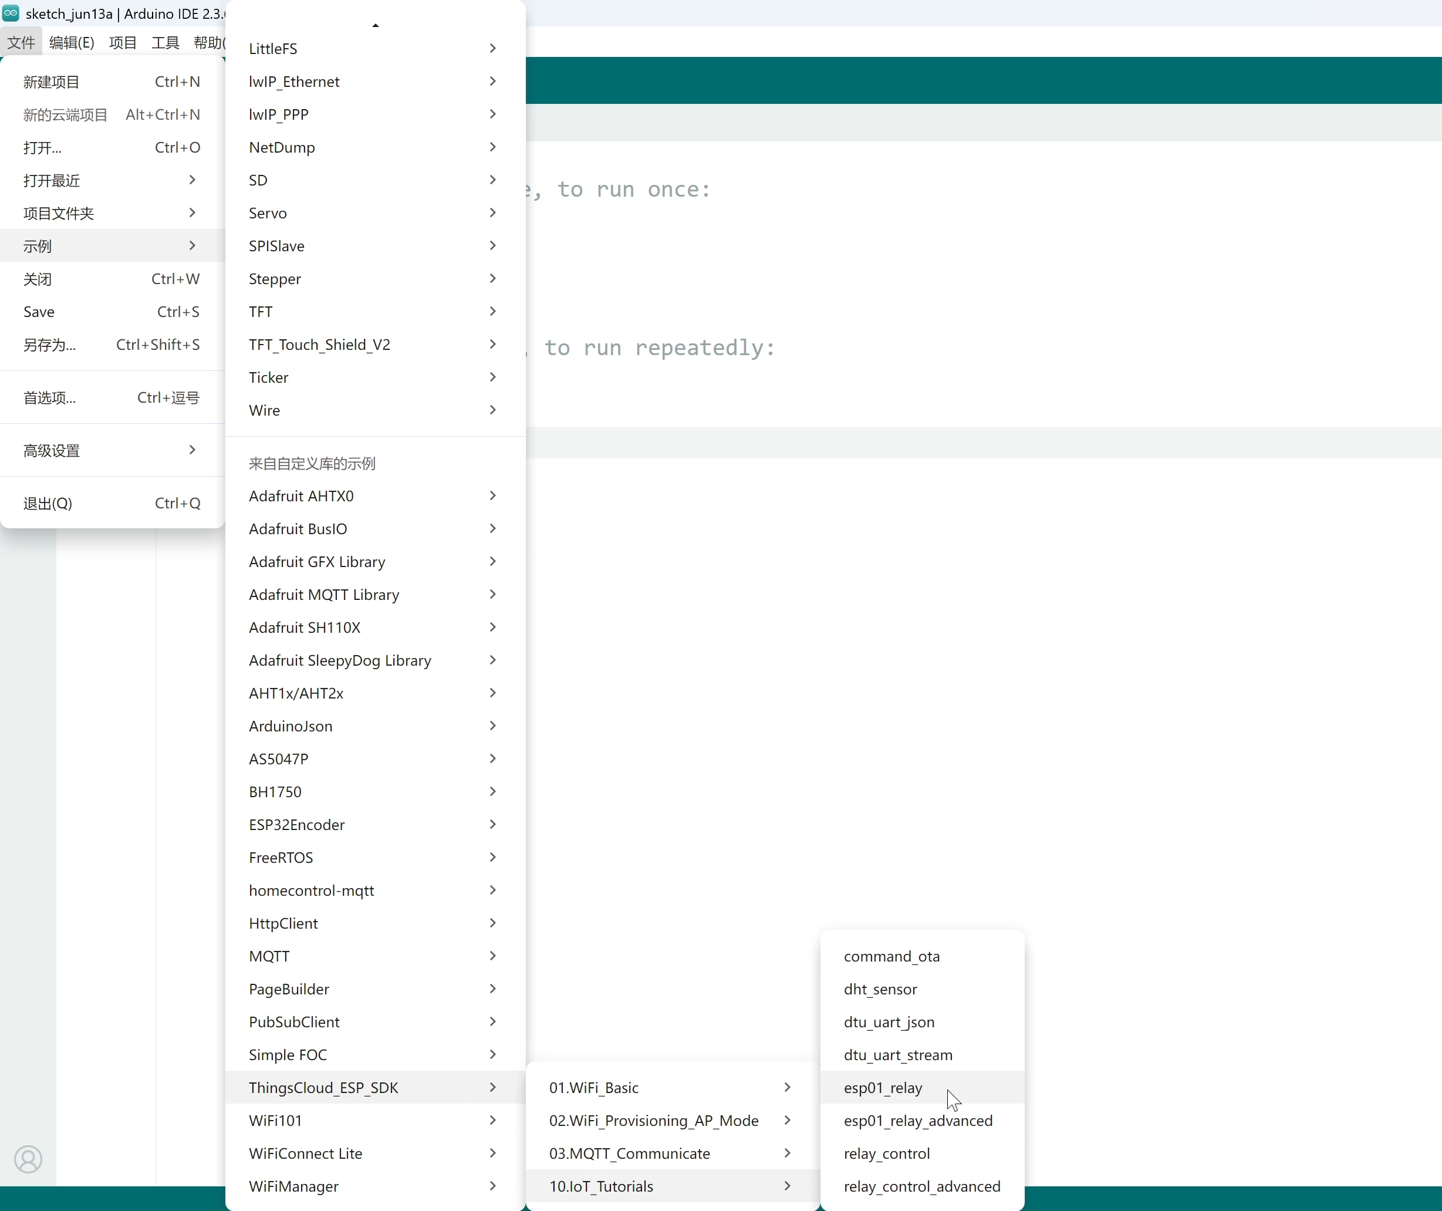Open Adafruit AHTX0 examples

(x=376, y=496)
